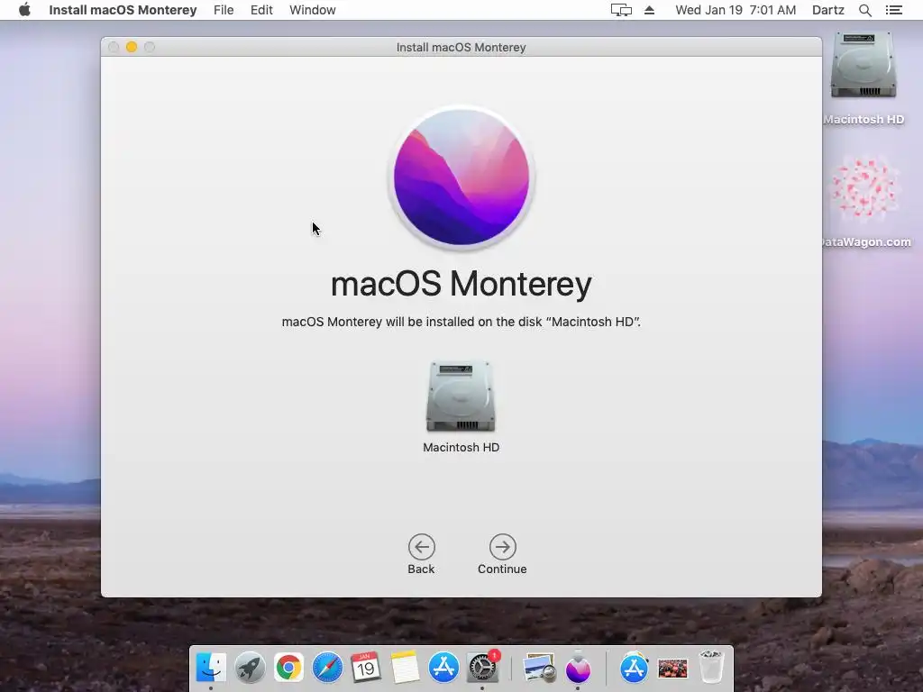The image size is (923, 692).
Task: Open the Trash in the dock
Action: pyautogui.click(x=711, y=668)
